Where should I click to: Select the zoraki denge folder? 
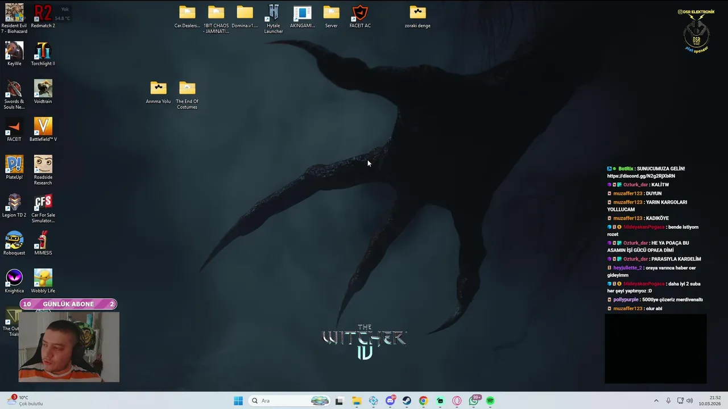pyautogui.click(x=417, y=16)
